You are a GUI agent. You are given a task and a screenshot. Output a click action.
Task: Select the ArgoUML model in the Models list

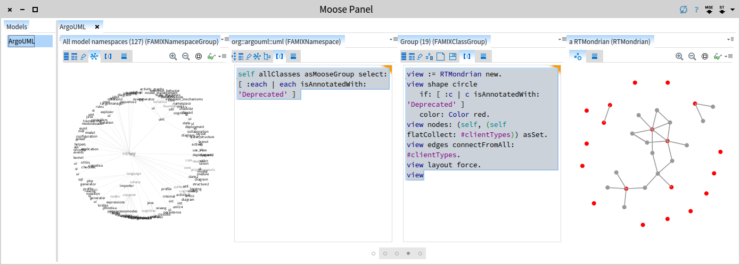pyautogui.click(x=21, y=41)
